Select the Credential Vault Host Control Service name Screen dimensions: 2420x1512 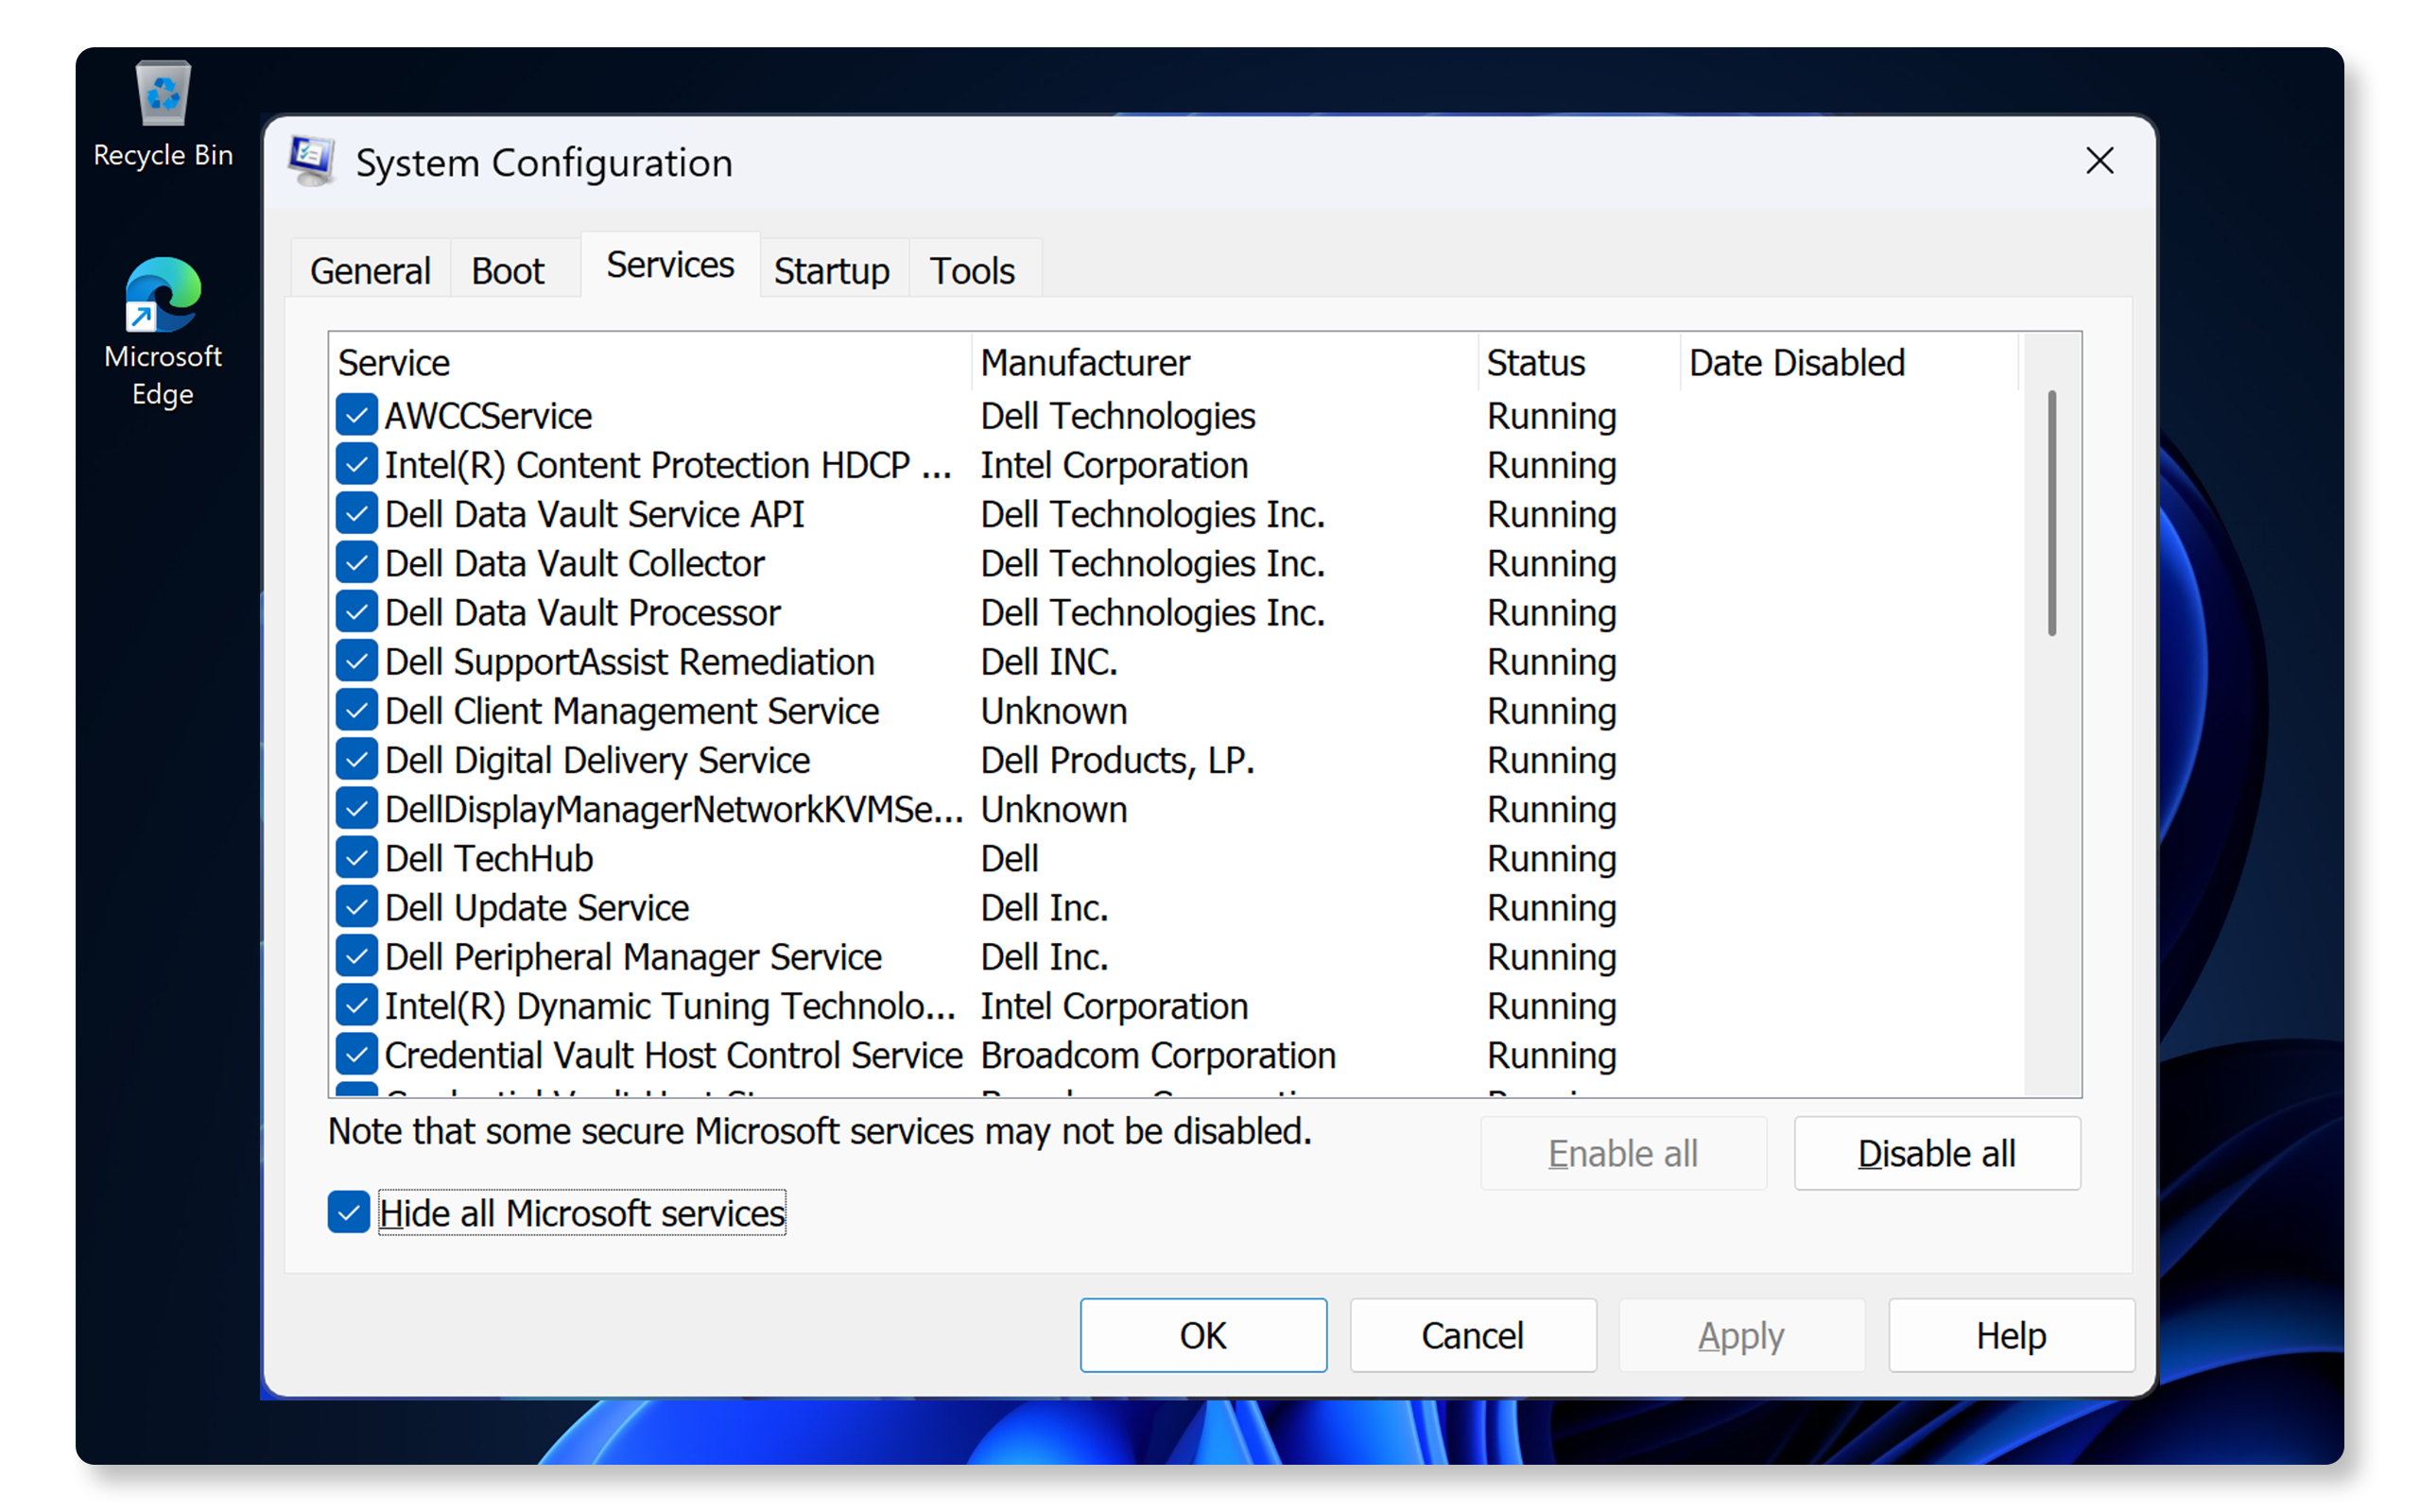click(673, 1056)
